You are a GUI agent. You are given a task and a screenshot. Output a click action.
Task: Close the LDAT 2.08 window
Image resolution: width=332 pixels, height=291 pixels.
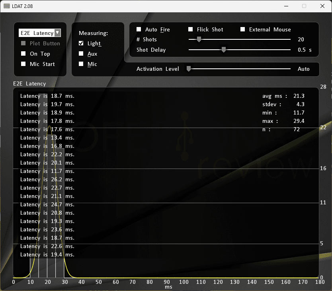322,6
